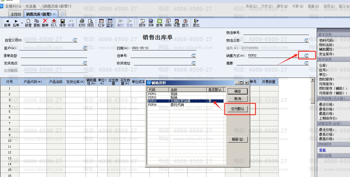This screenshot has height=177, width=350.
Task: Delete document using 删单 icon
Action: [45, 23]
